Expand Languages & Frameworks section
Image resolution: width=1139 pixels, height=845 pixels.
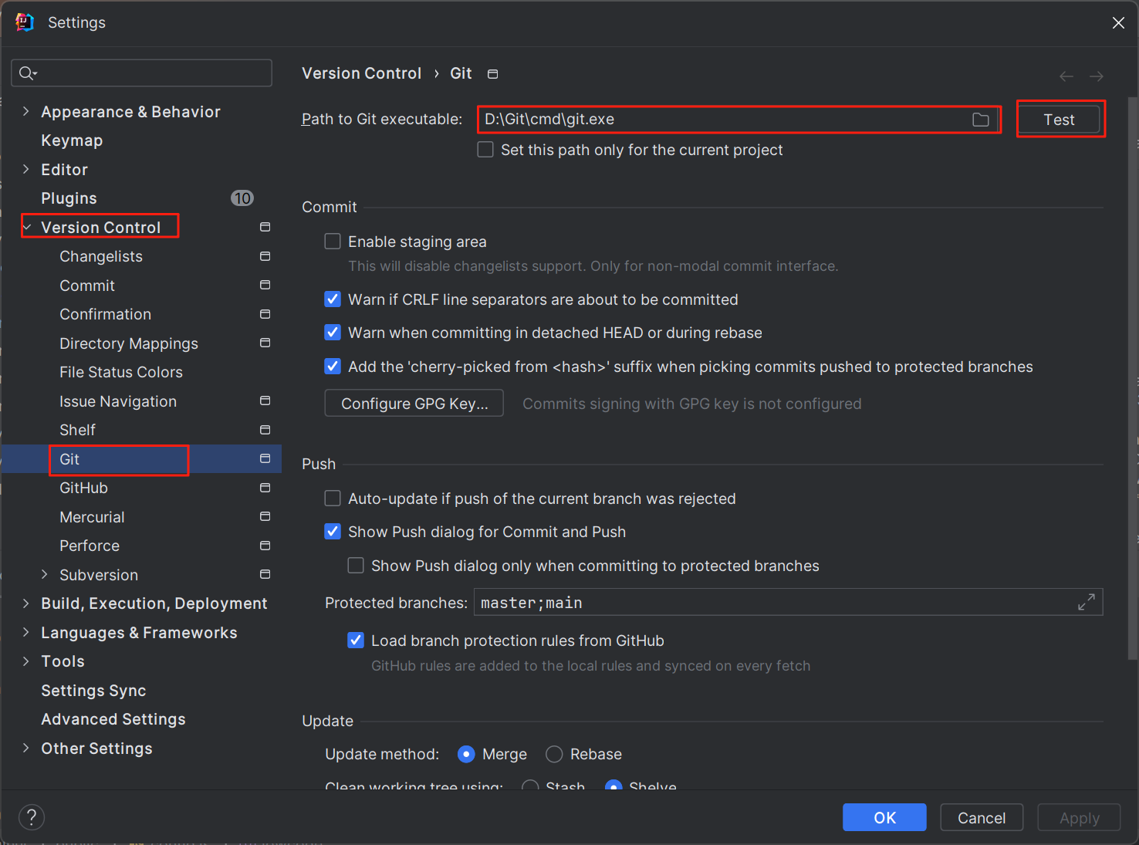point(26,632)
